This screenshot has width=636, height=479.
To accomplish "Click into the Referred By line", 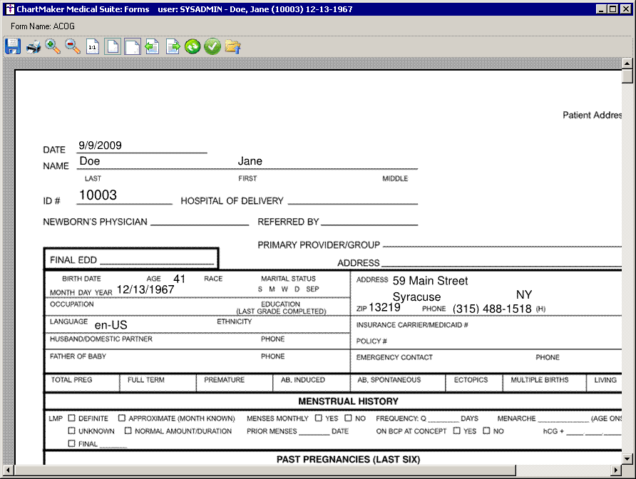I will tap(369, 221).
